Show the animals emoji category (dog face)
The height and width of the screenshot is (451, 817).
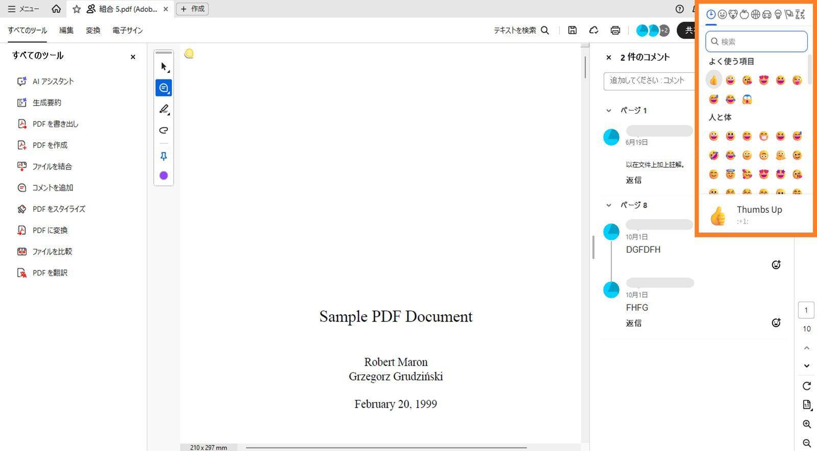[733, 14]
